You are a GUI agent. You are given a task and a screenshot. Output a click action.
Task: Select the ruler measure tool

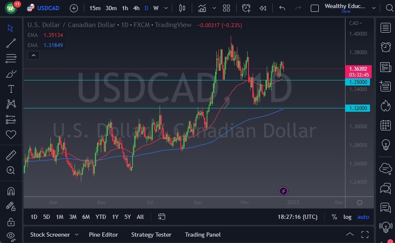11,155
